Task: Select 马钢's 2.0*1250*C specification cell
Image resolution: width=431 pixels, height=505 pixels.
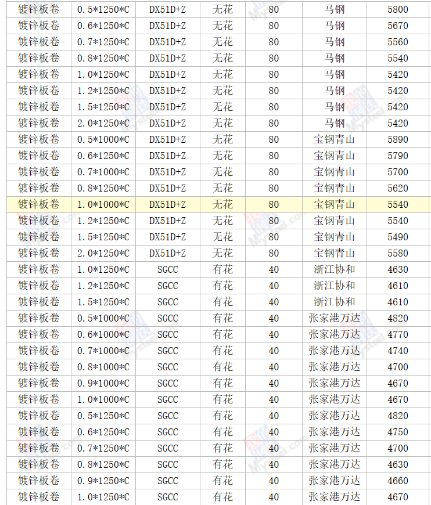Action: 103,123
